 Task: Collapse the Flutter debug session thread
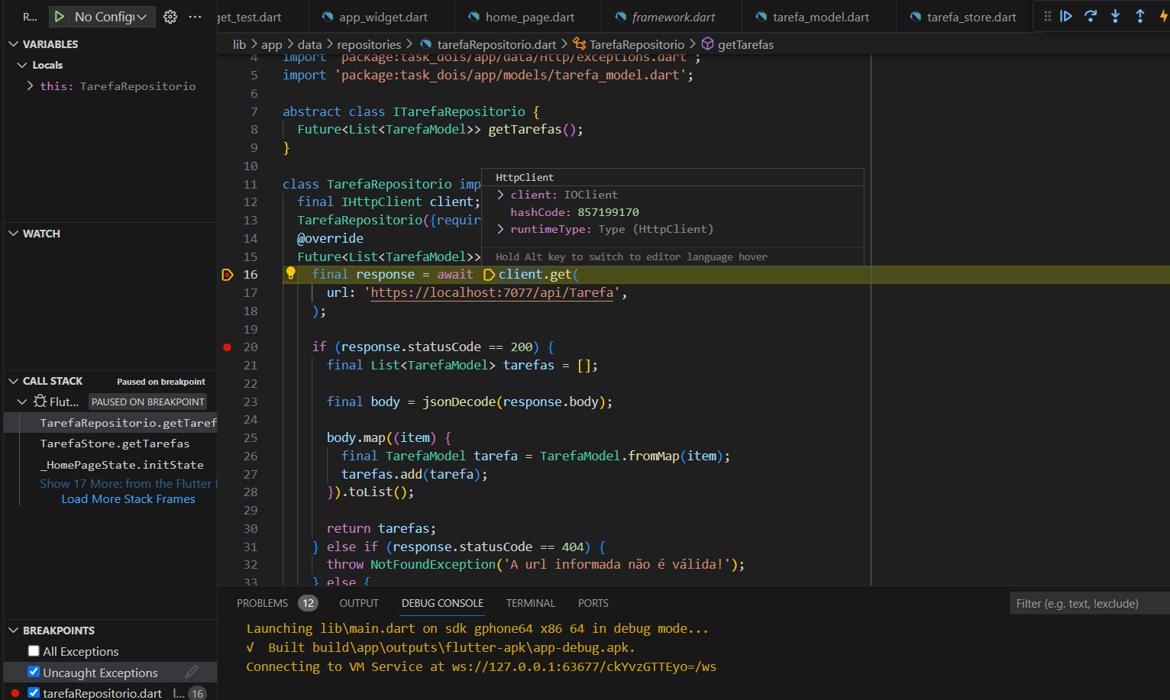click(x=22, y=402)
